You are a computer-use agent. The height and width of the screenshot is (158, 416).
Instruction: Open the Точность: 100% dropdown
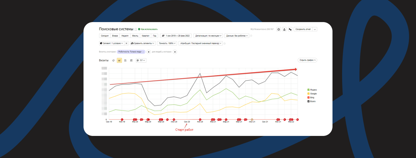(167, 43)
